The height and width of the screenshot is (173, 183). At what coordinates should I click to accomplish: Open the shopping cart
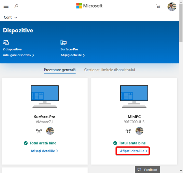[x=158, y=6]
